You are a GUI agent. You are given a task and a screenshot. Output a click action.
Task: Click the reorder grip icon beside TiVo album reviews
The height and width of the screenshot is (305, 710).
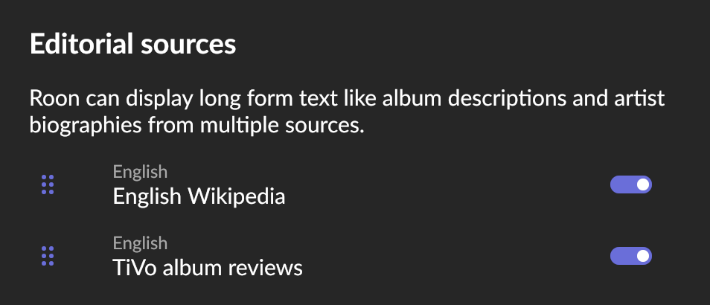[48, 256]
